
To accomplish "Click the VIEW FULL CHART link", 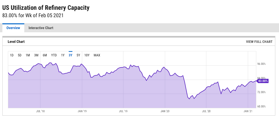I will point(259,42).
